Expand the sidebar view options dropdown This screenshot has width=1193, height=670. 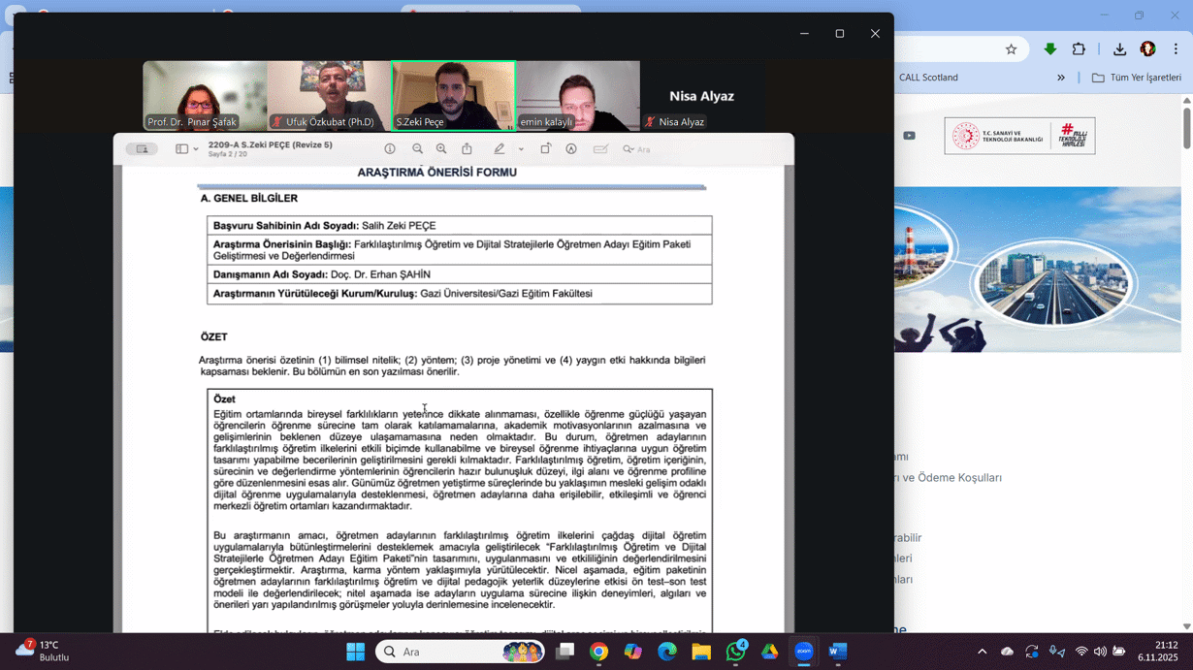[186, 149]
